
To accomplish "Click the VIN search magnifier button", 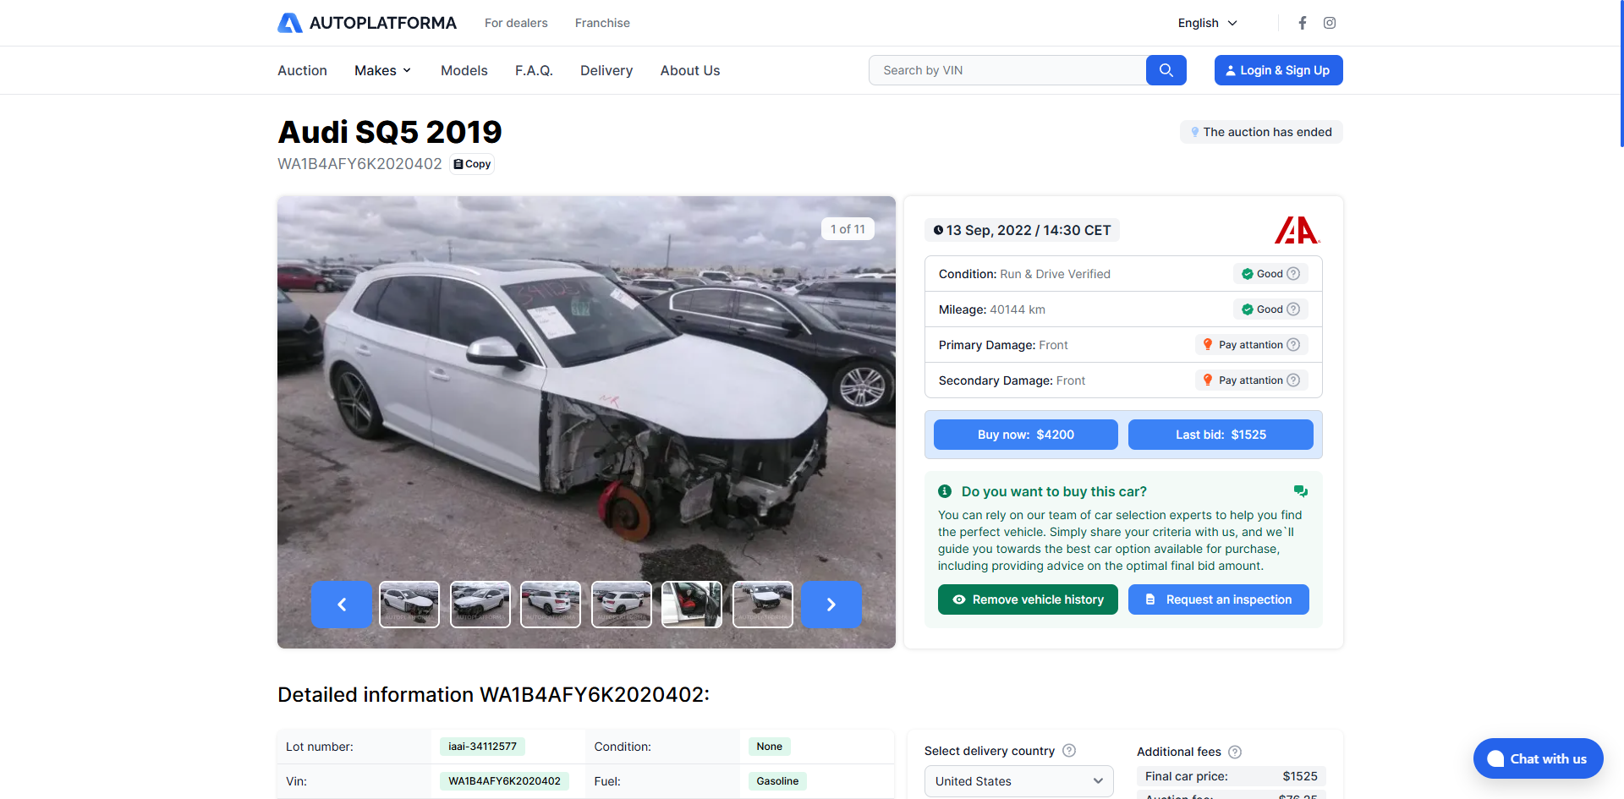I will coord(1166,70).
